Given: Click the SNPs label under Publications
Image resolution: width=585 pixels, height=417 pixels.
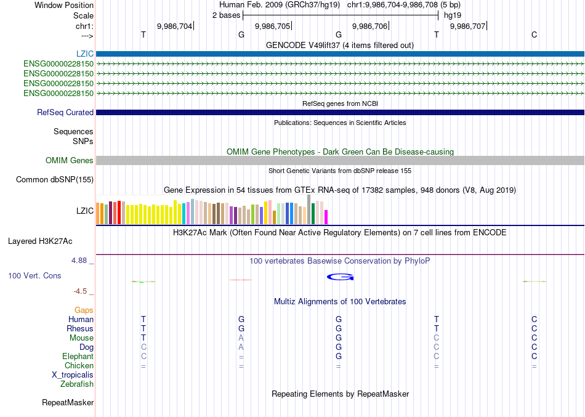Looking at the screenshot, I should [83, 141].
